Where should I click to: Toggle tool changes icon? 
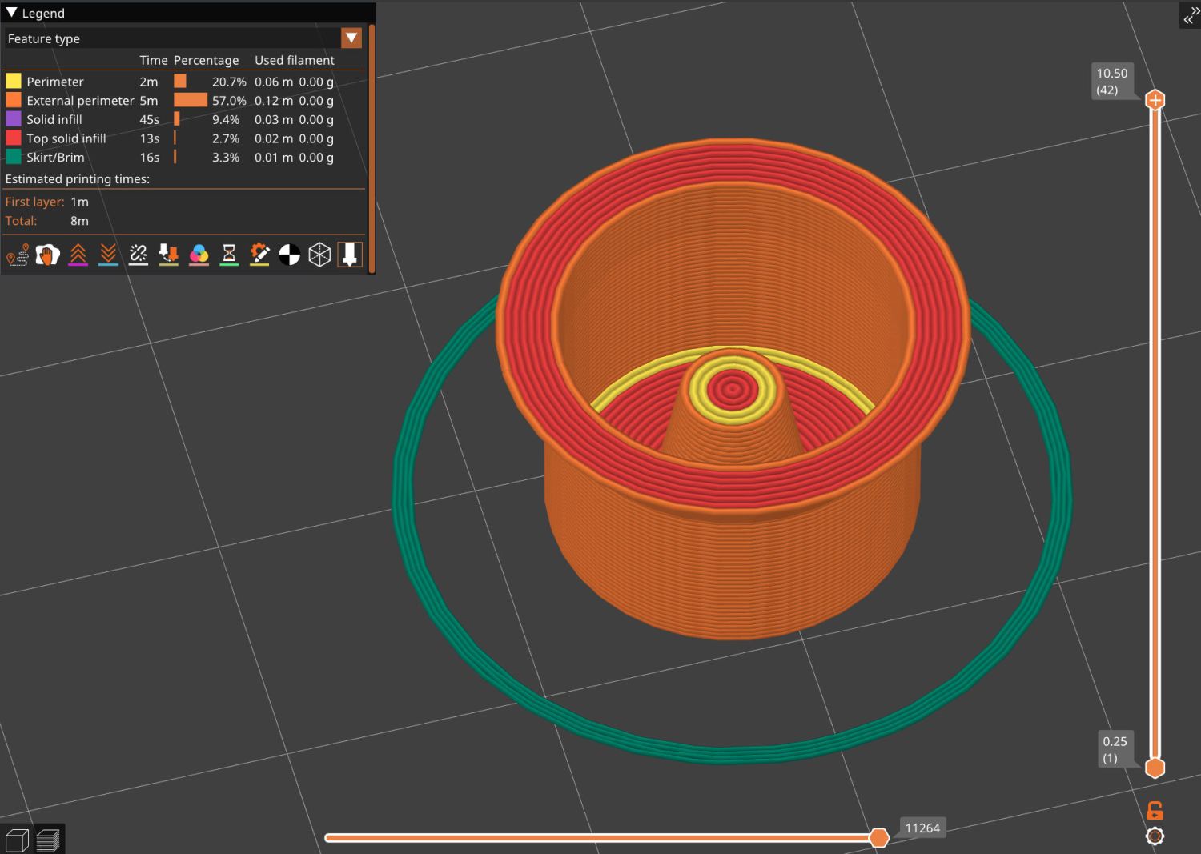tap(168, 255)
